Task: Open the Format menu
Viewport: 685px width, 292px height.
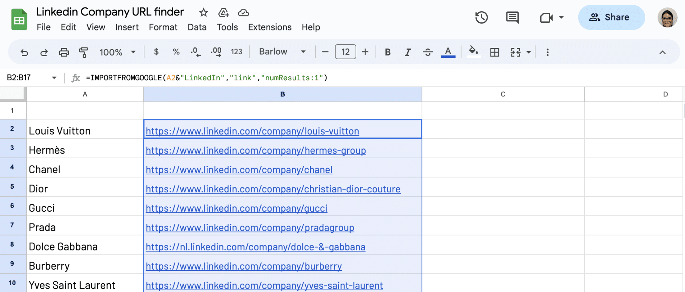Action: pyautogui.click(x=163, y=27)
